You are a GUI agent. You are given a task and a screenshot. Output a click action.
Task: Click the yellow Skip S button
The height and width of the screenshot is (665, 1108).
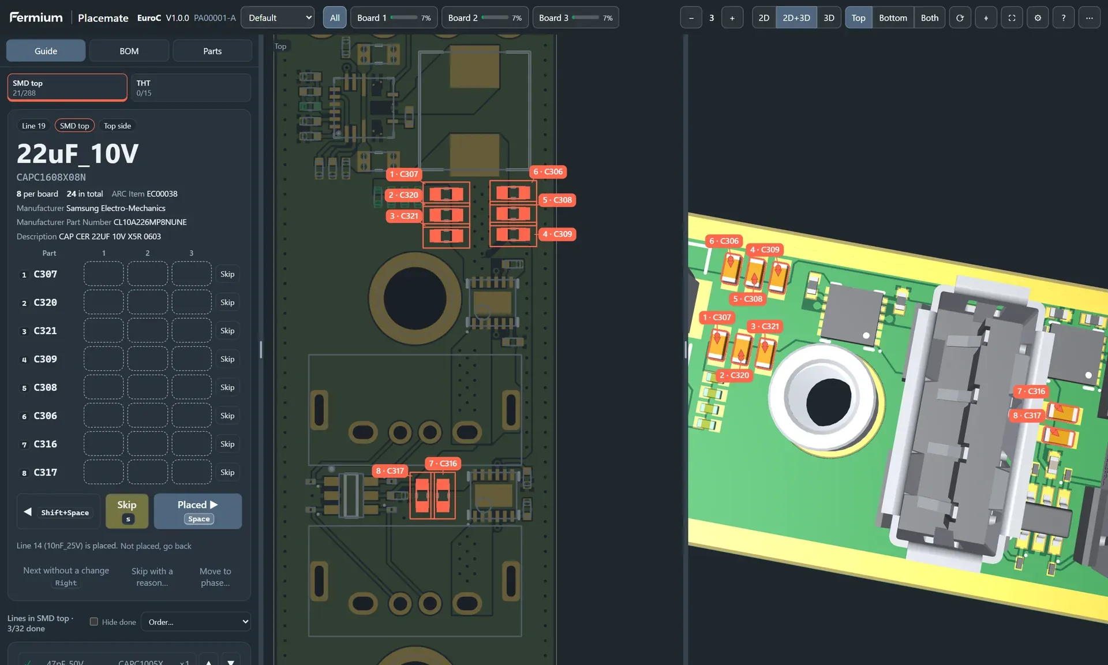(x=127, y=511)
